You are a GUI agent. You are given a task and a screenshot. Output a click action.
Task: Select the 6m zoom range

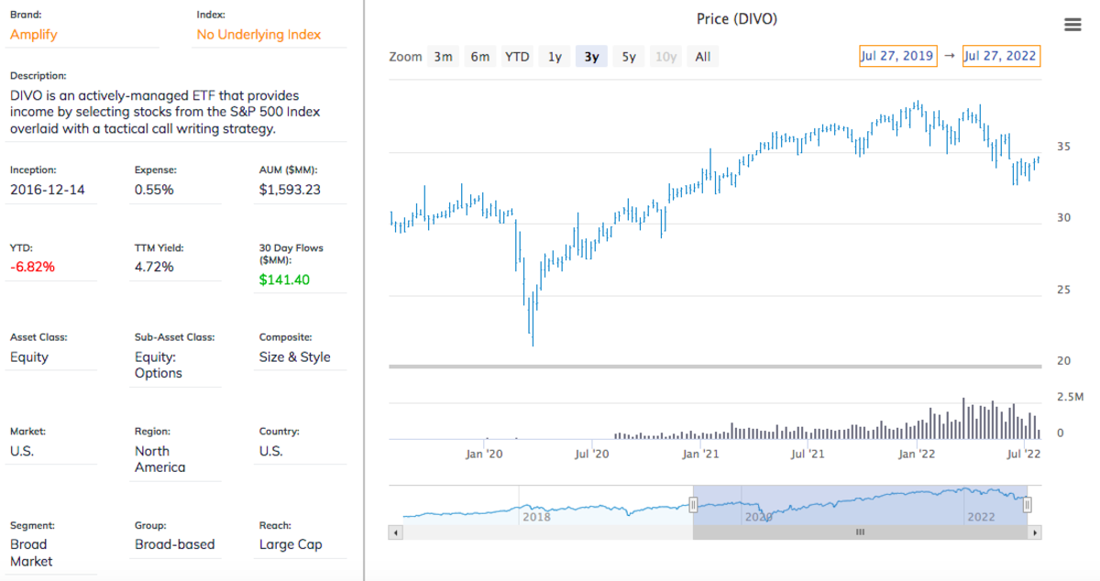pos(480,57)
